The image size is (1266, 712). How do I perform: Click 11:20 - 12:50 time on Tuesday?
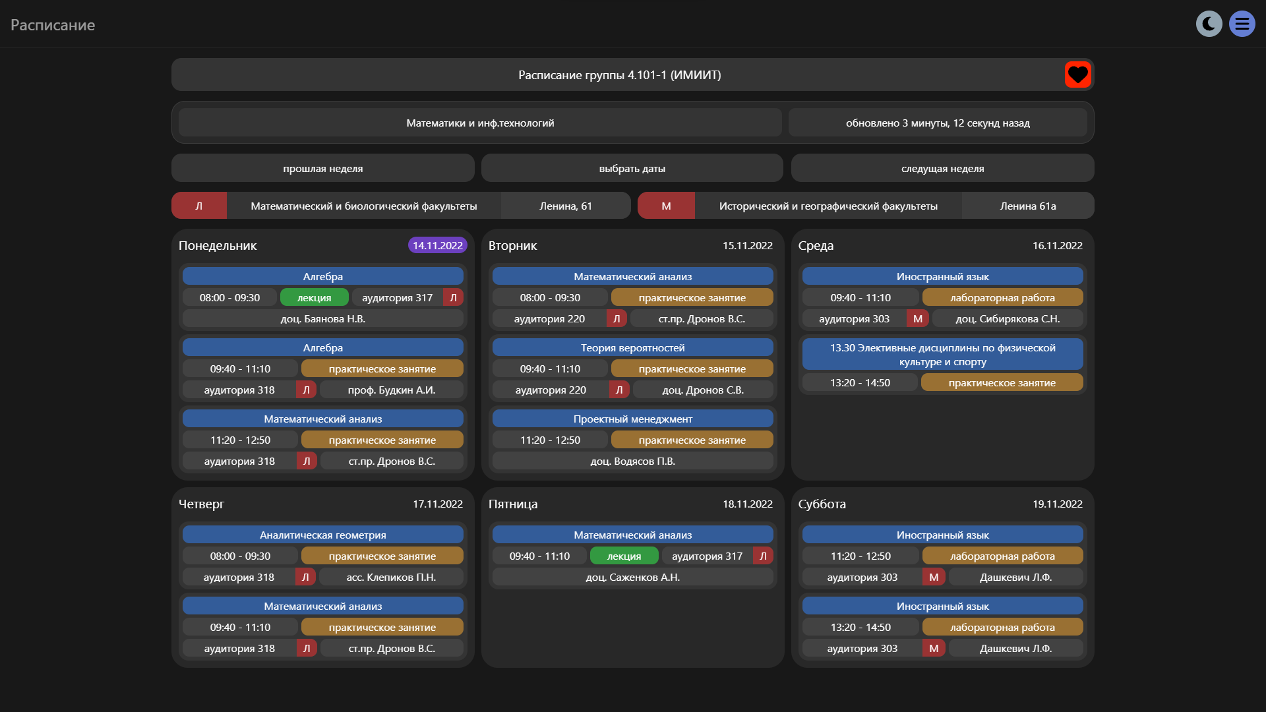[x=551, y=440]
